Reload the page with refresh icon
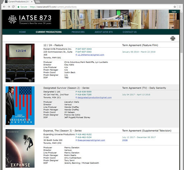This screenshot has width=184, height=170. point(13,7)
